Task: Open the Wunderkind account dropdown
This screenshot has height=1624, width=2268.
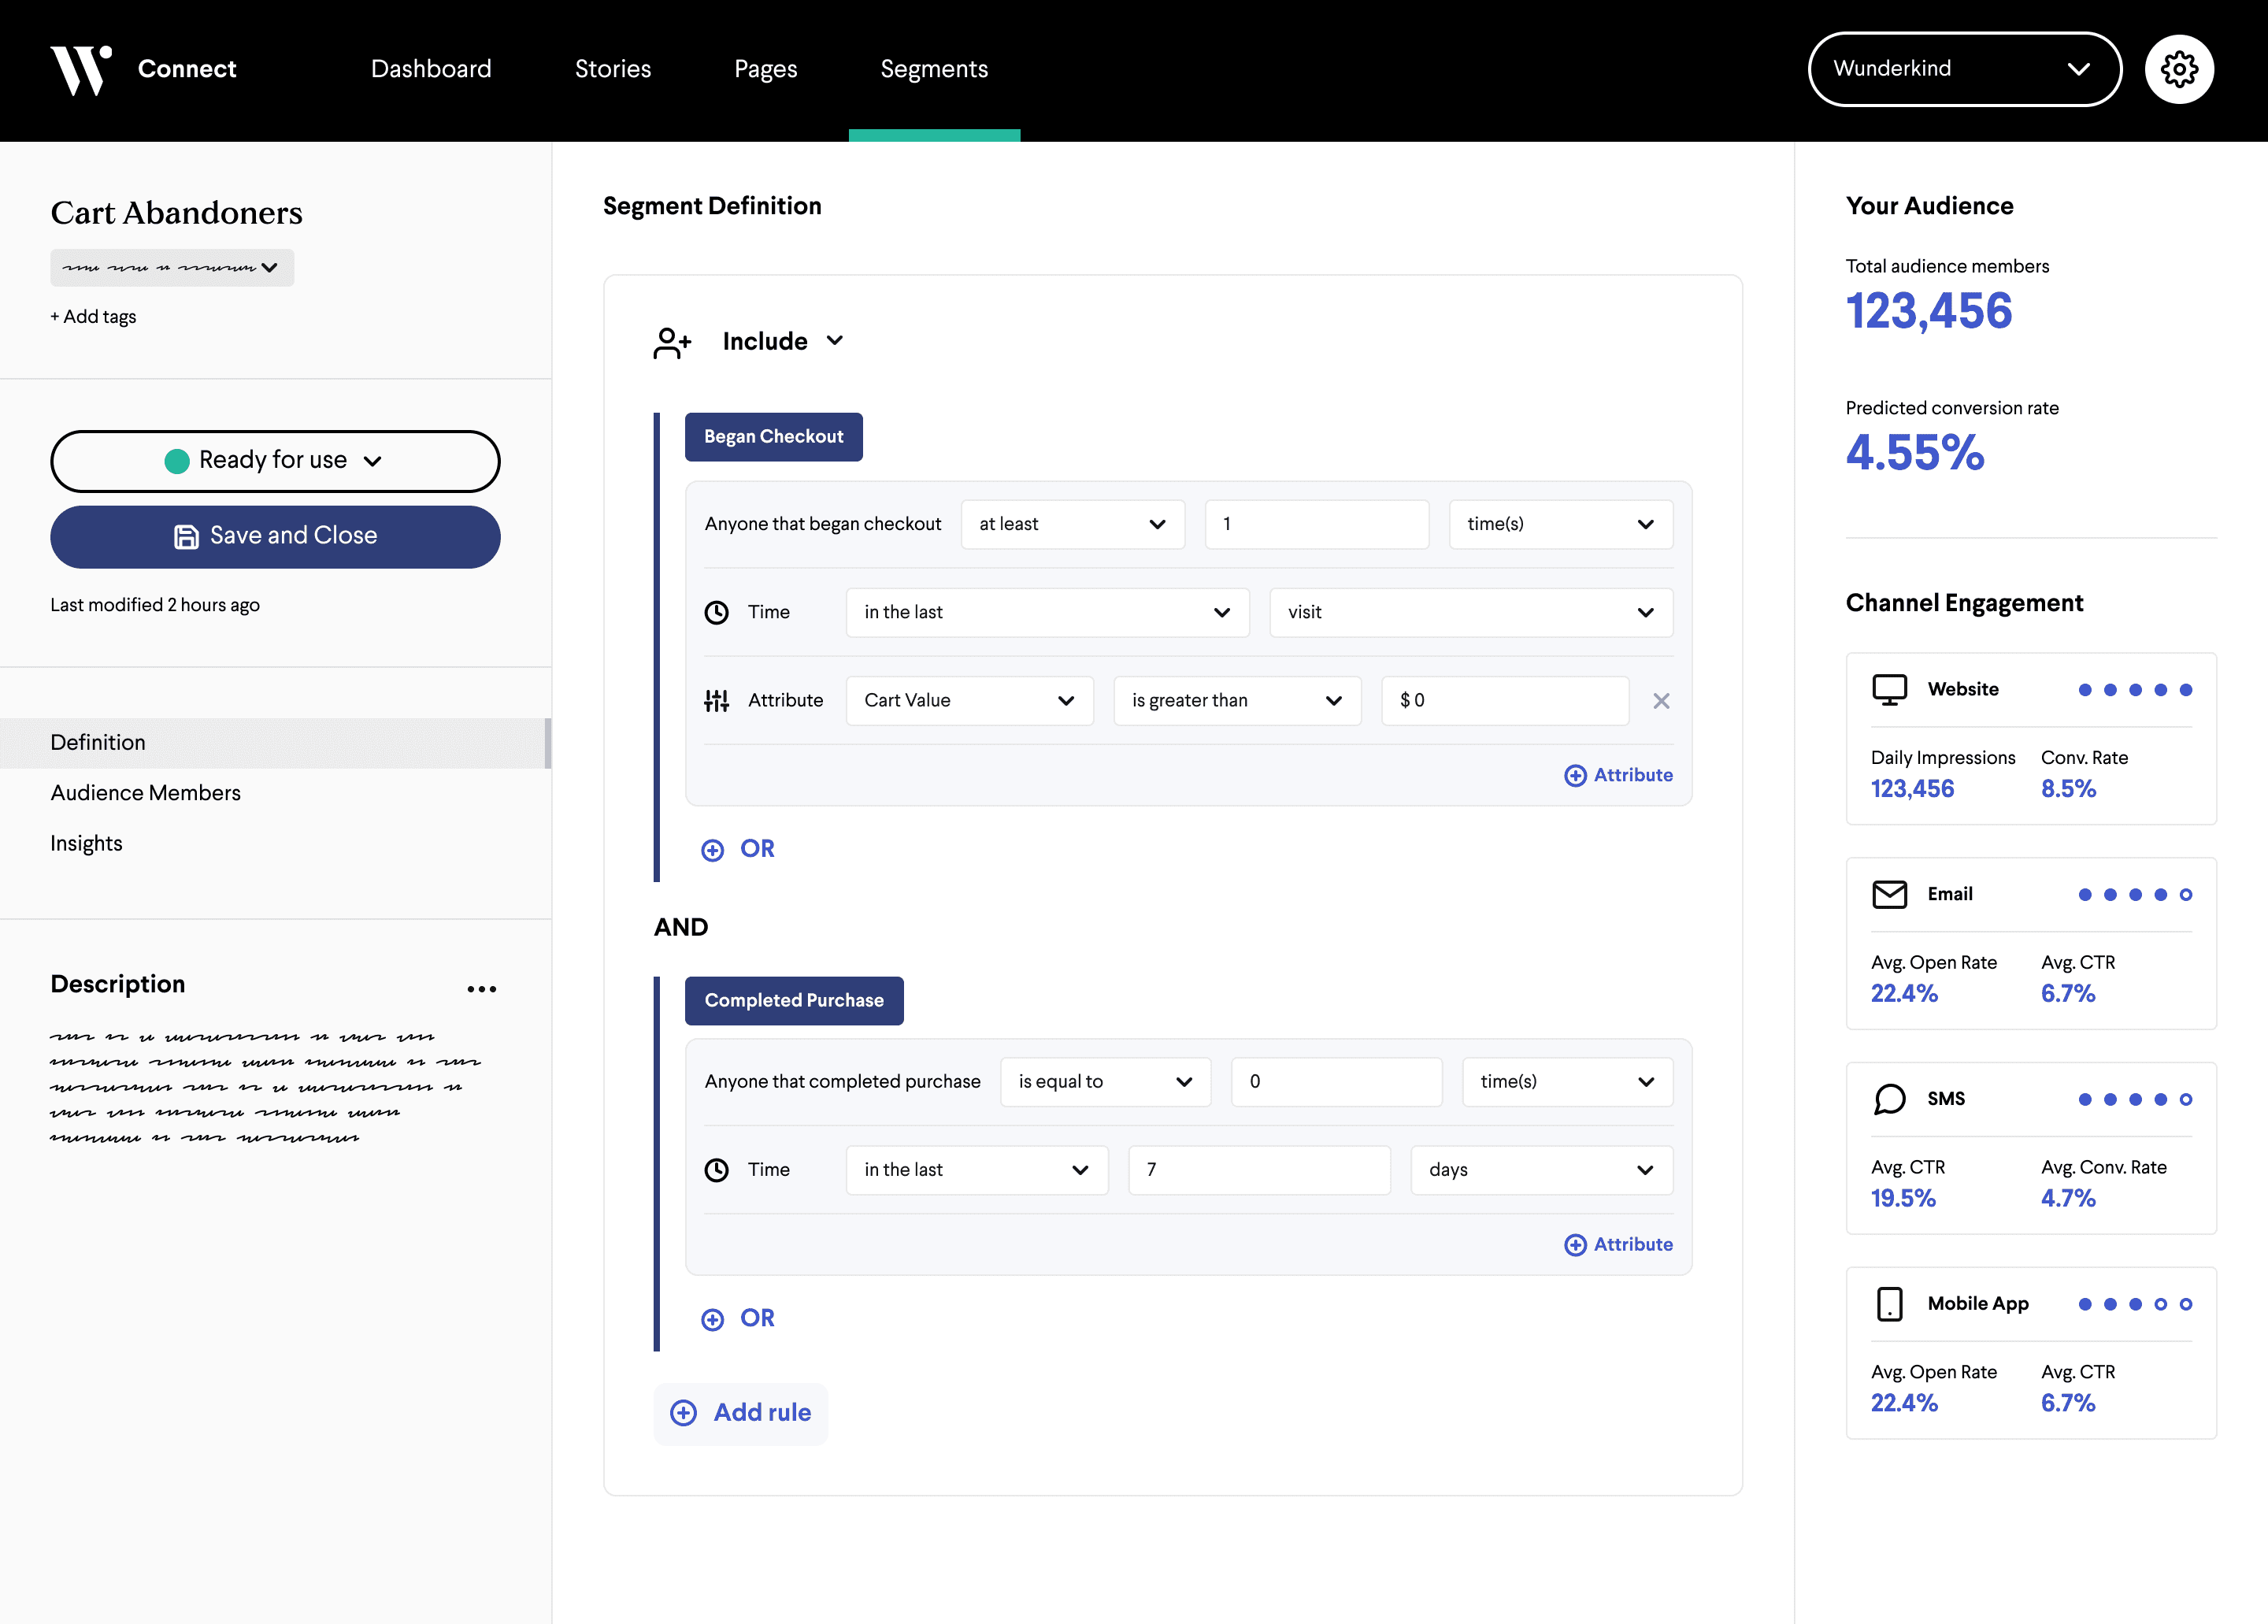Action: click(1963, 69)
